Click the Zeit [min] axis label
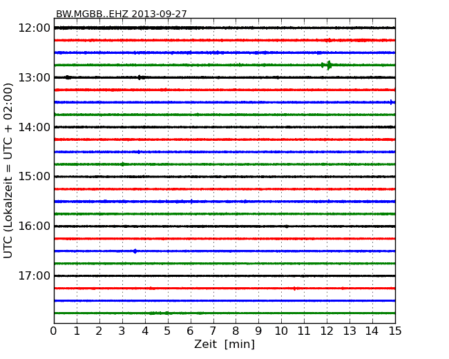Viewport: 449px width, 359px height. [224, 344]
